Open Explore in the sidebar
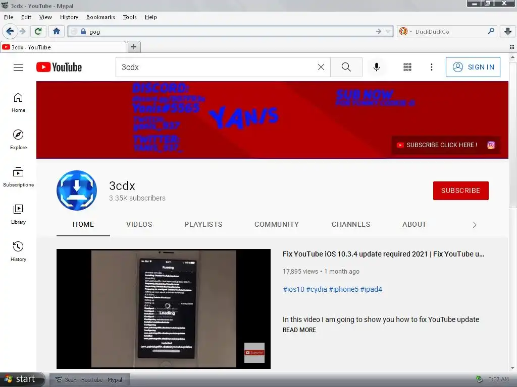This screenshot has width=517, height=387. 18,140
